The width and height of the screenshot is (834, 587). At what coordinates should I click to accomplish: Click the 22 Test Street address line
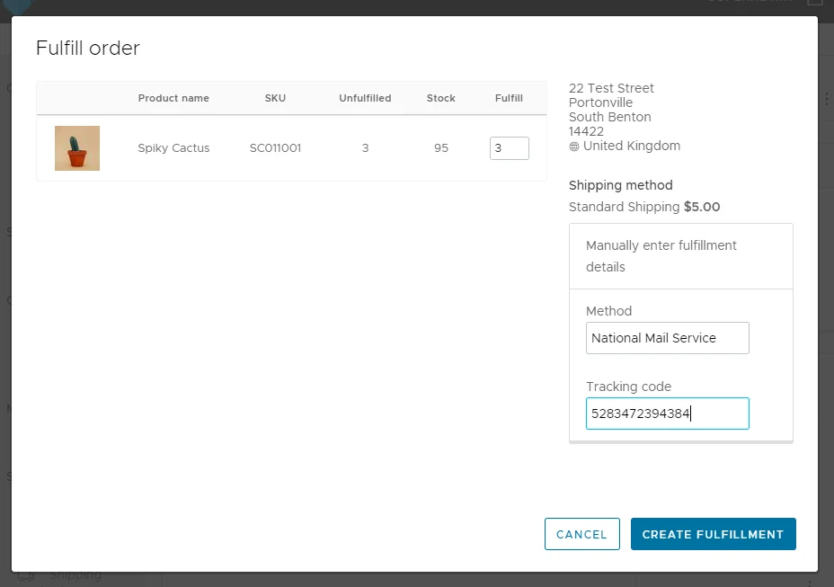coord(611,88)
